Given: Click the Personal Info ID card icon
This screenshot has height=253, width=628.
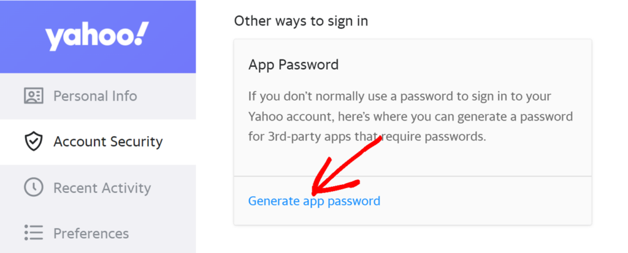Looking at the screenshot, I should click(x=34, y=96).
